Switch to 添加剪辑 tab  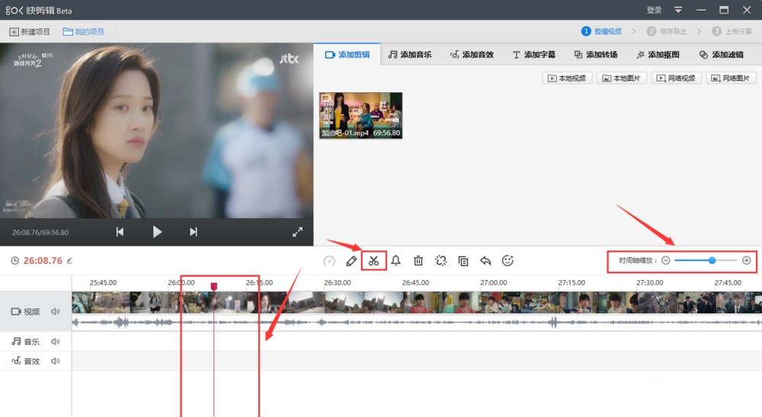point(347,55)
